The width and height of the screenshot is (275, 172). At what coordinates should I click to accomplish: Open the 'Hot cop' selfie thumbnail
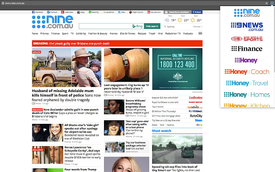point(114,128)
